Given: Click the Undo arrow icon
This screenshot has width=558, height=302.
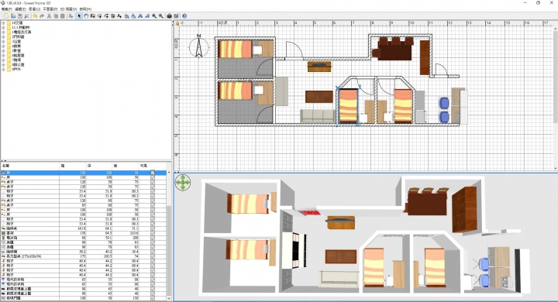Looking at the screenshot, I should pos(35,16).
